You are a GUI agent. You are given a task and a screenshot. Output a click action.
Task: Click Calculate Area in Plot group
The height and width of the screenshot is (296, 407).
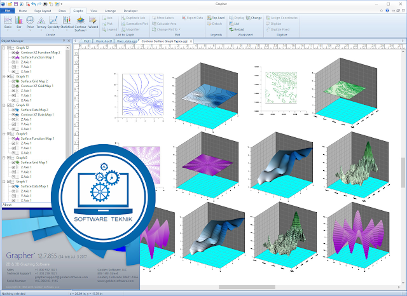click(164, 24)
